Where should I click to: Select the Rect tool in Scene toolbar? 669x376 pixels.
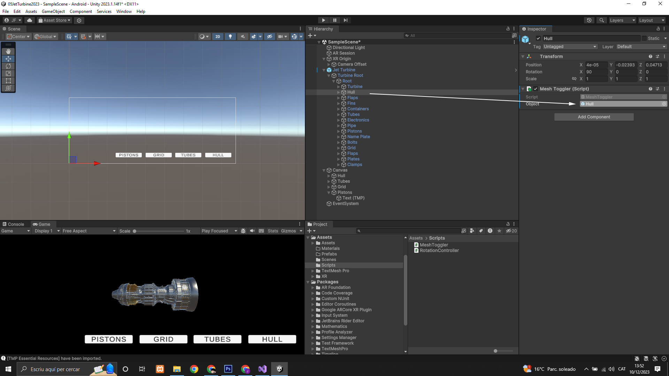pyautogui.click(x=8, y=81)
